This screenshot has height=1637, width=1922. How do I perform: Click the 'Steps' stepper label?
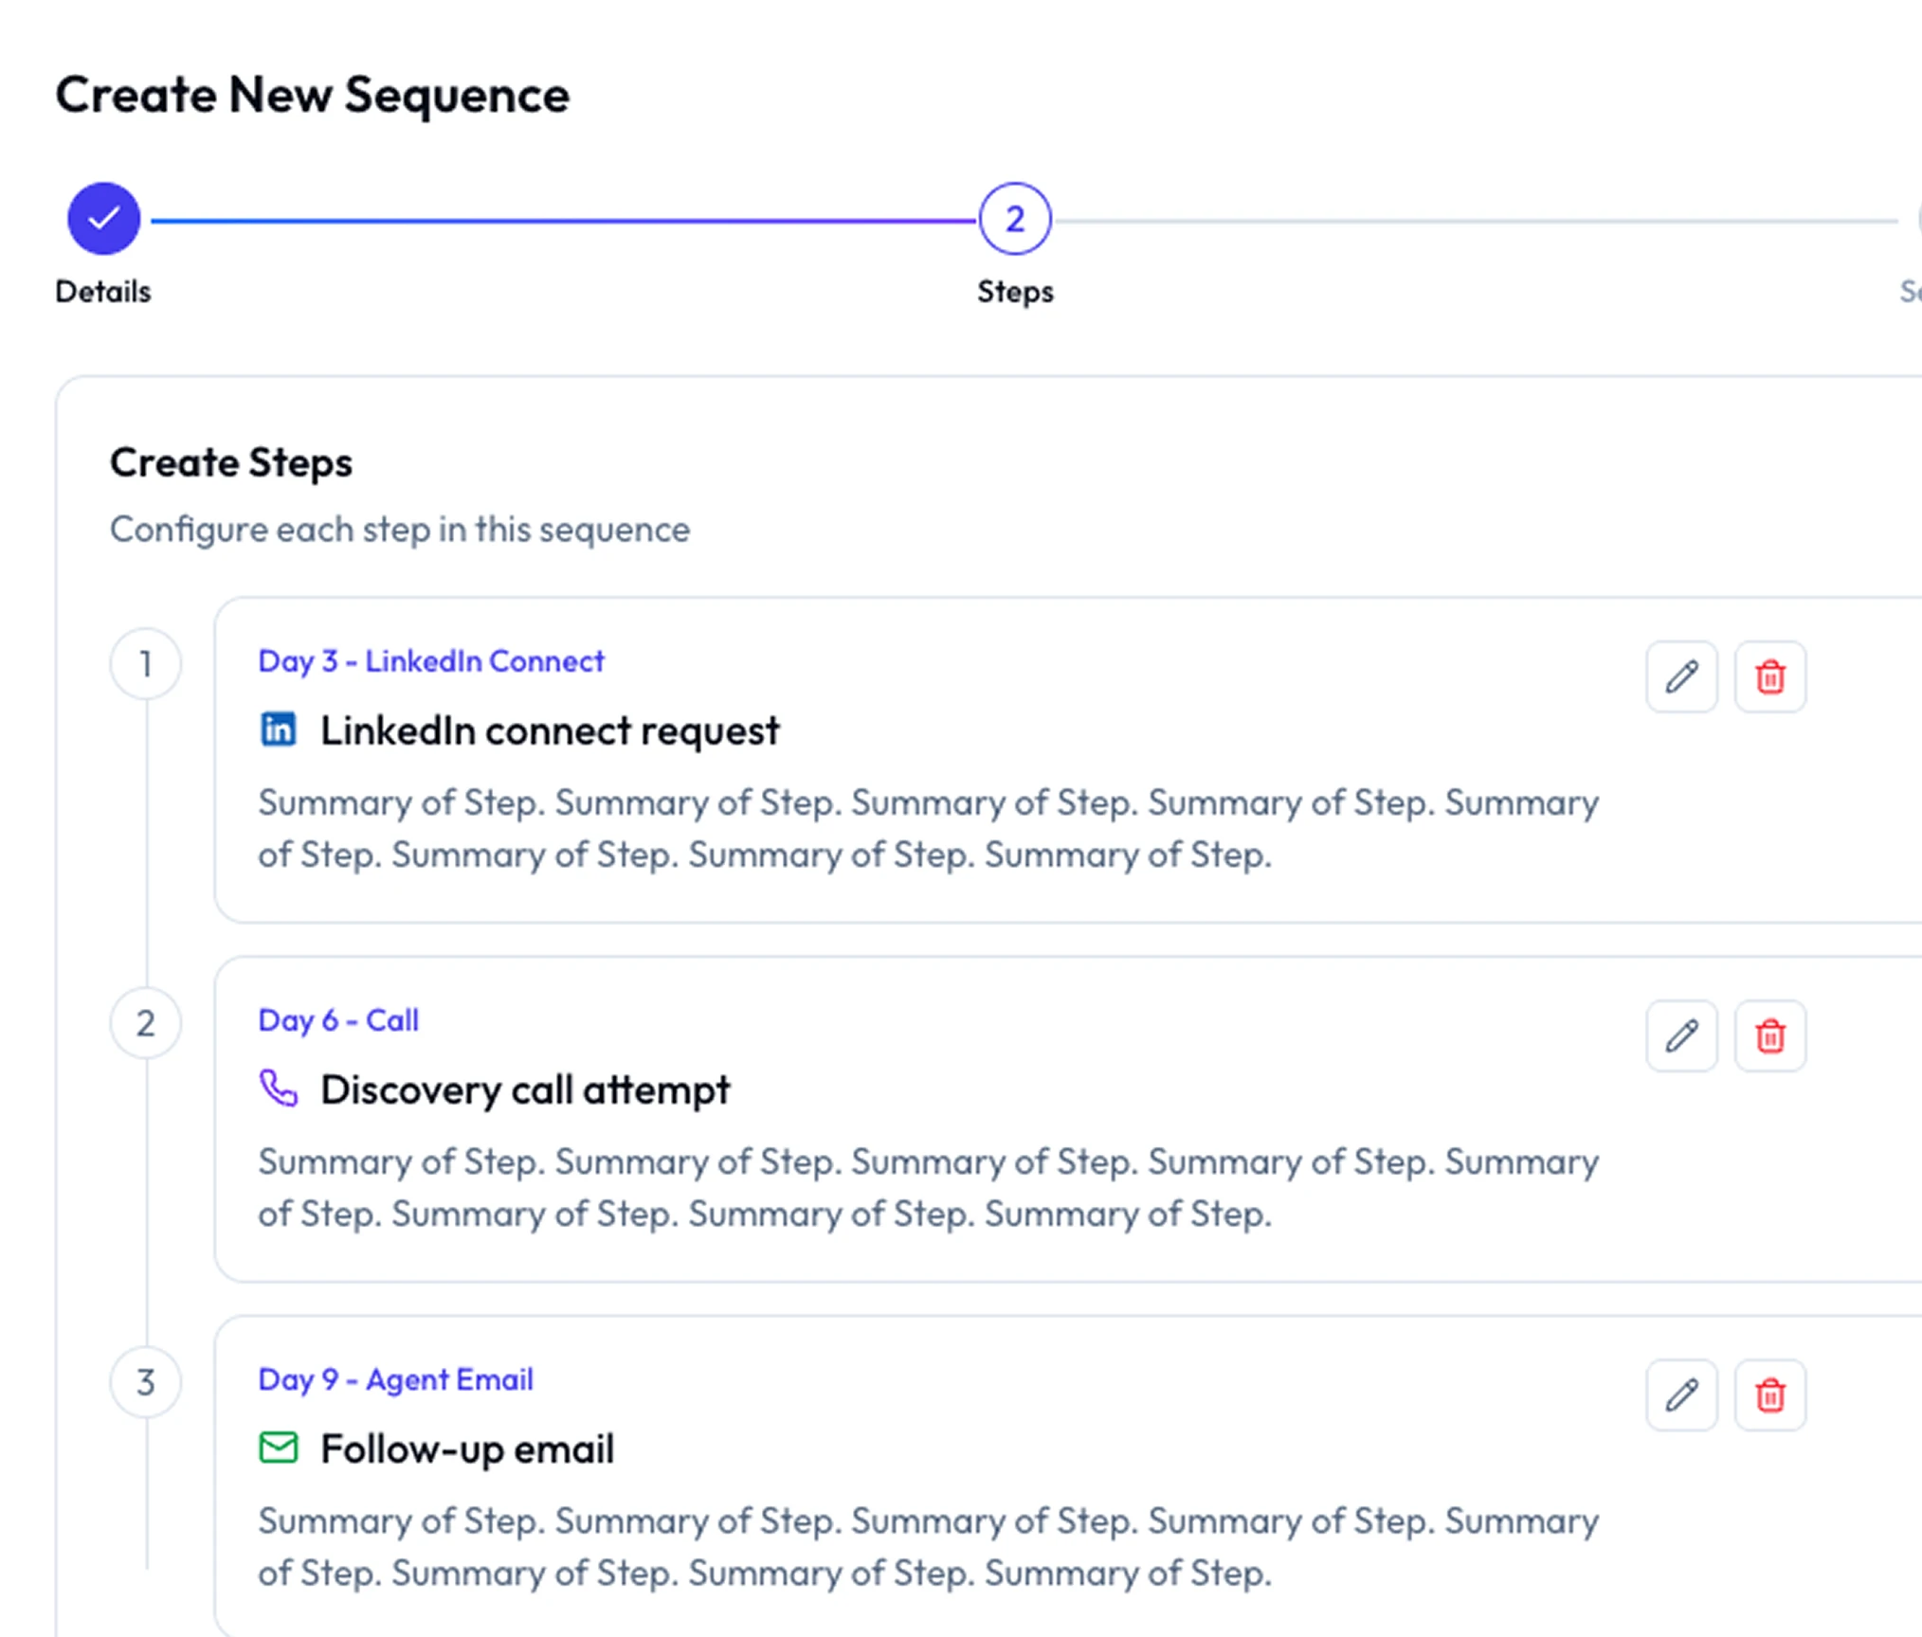pos(1014,292)
